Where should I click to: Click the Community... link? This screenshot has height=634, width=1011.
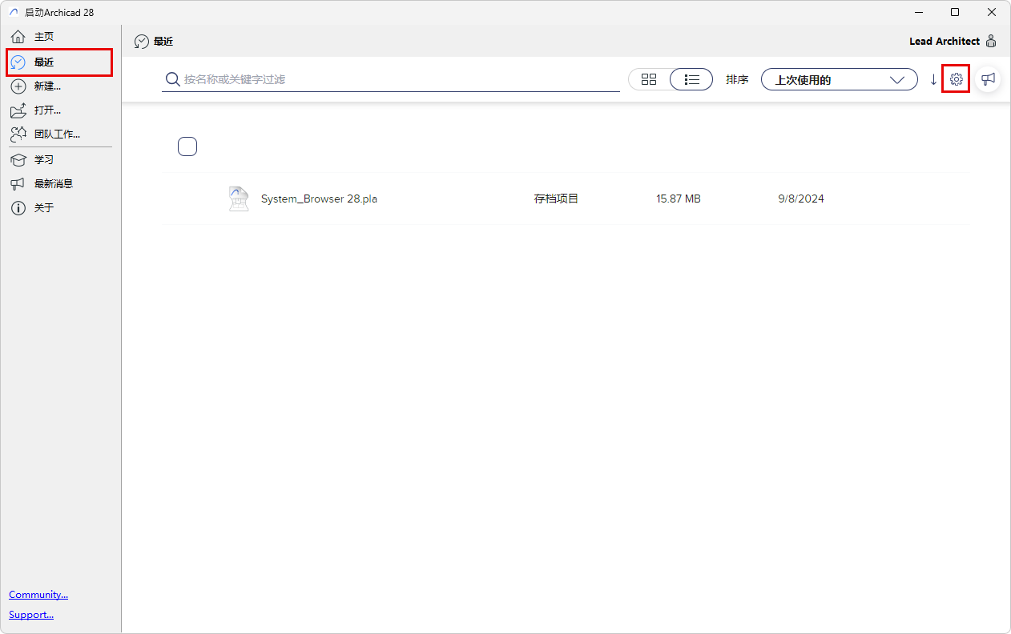(38, 595)
